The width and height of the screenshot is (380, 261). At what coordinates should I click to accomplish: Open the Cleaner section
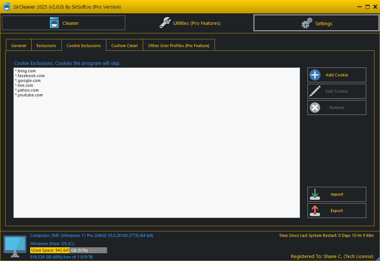64,23
